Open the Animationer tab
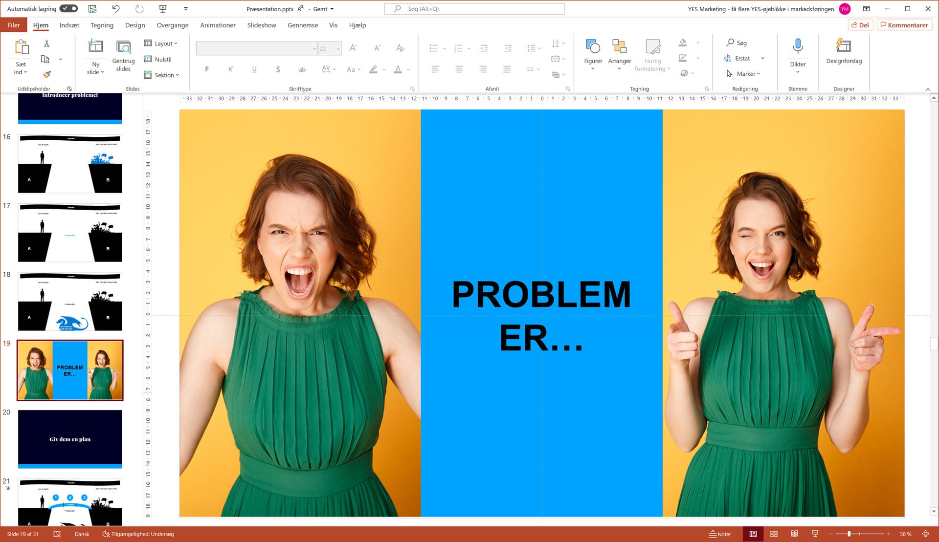 coord(218,25)
